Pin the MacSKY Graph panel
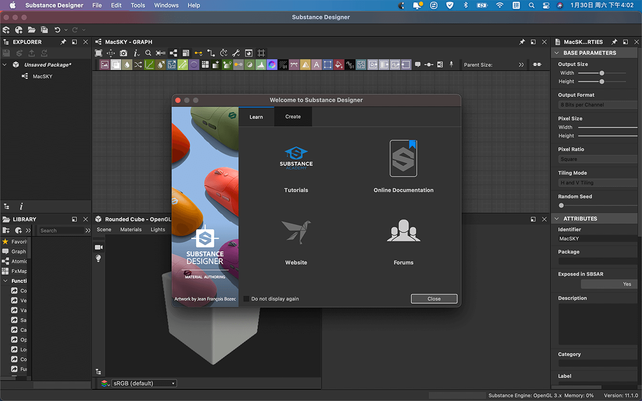 pos(522,42)
